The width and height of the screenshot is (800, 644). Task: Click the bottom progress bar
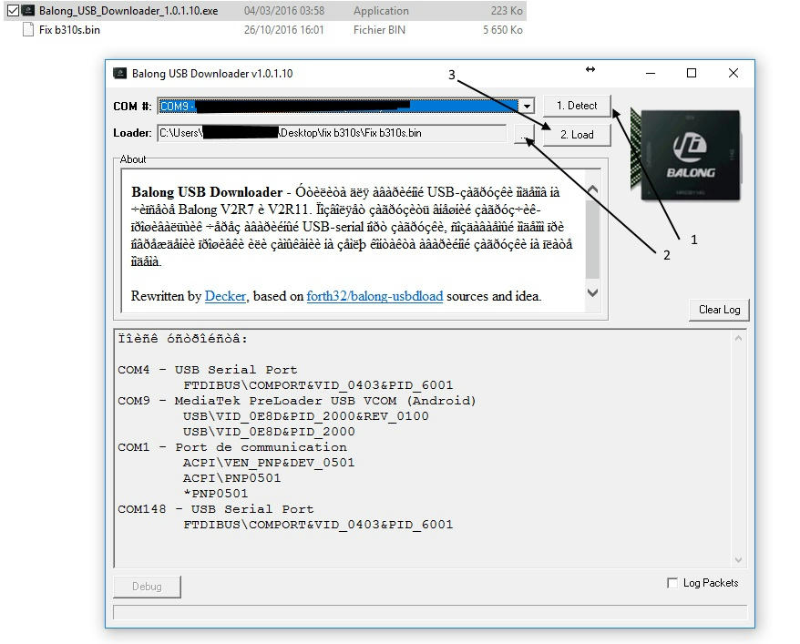430,612
